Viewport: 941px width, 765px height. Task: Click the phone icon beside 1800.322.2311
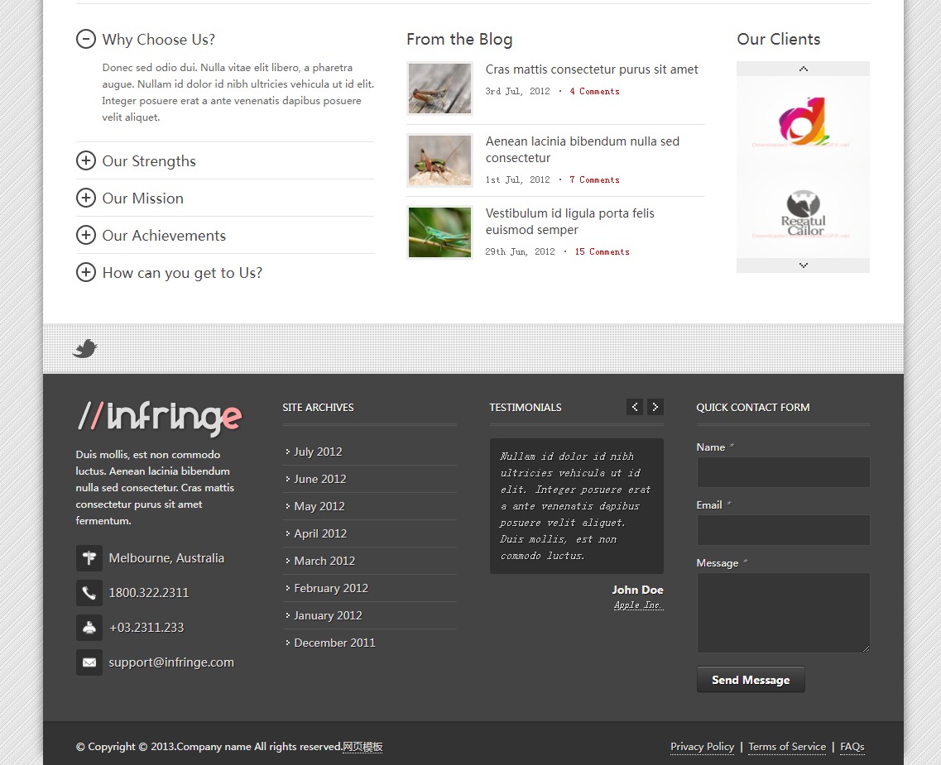pyautogui.click(x=89, y=593)
